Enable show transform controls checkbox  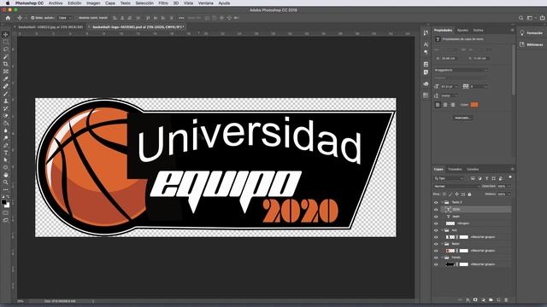tap(76, 18)
